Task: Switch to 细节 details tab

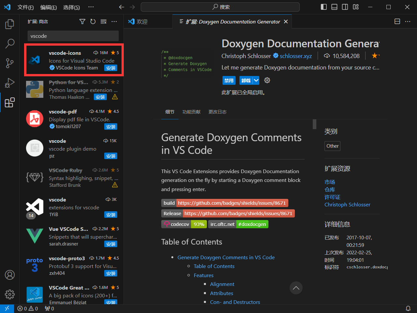Action: (x=170, y=112)
